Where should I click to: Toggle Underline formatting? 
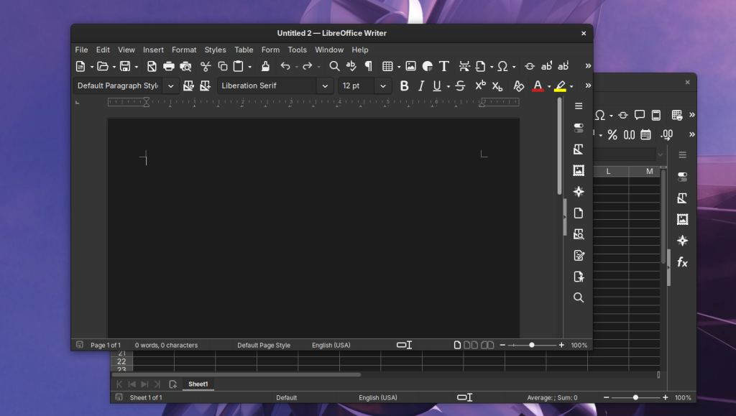pyautogui.click(x=437, y=85)
